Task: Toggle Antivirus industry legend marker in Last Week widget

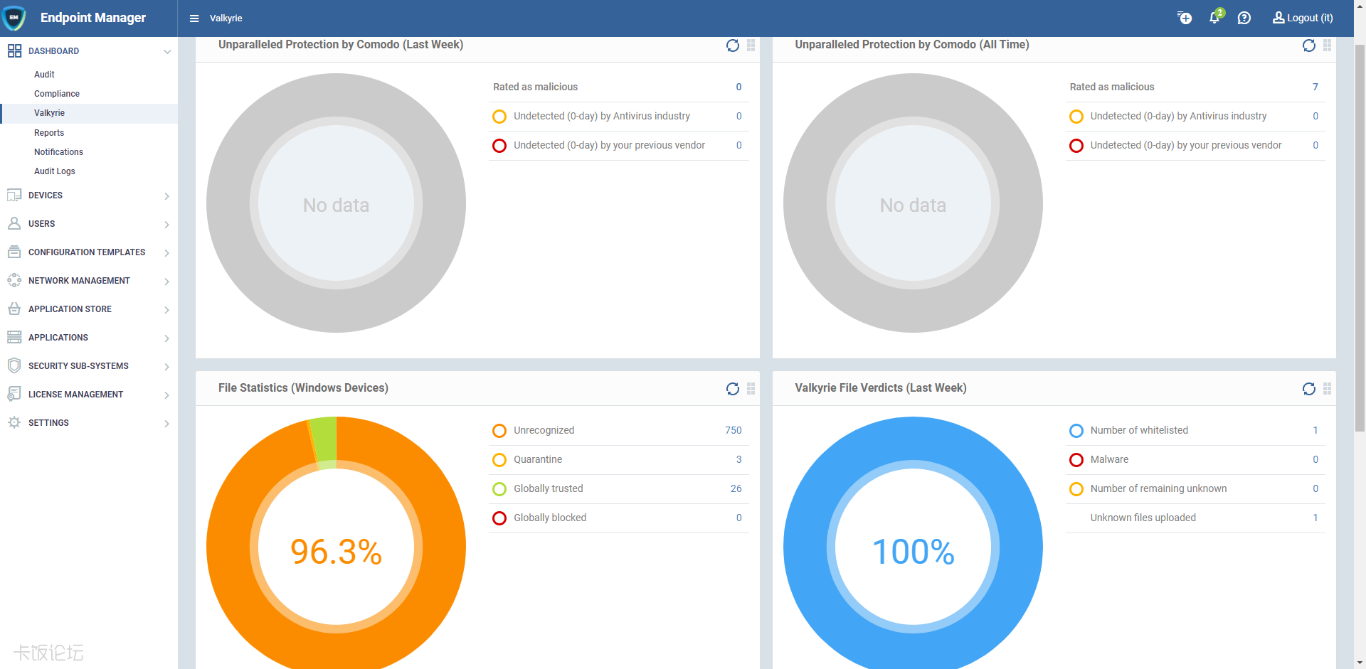Action: pos(499,117)
